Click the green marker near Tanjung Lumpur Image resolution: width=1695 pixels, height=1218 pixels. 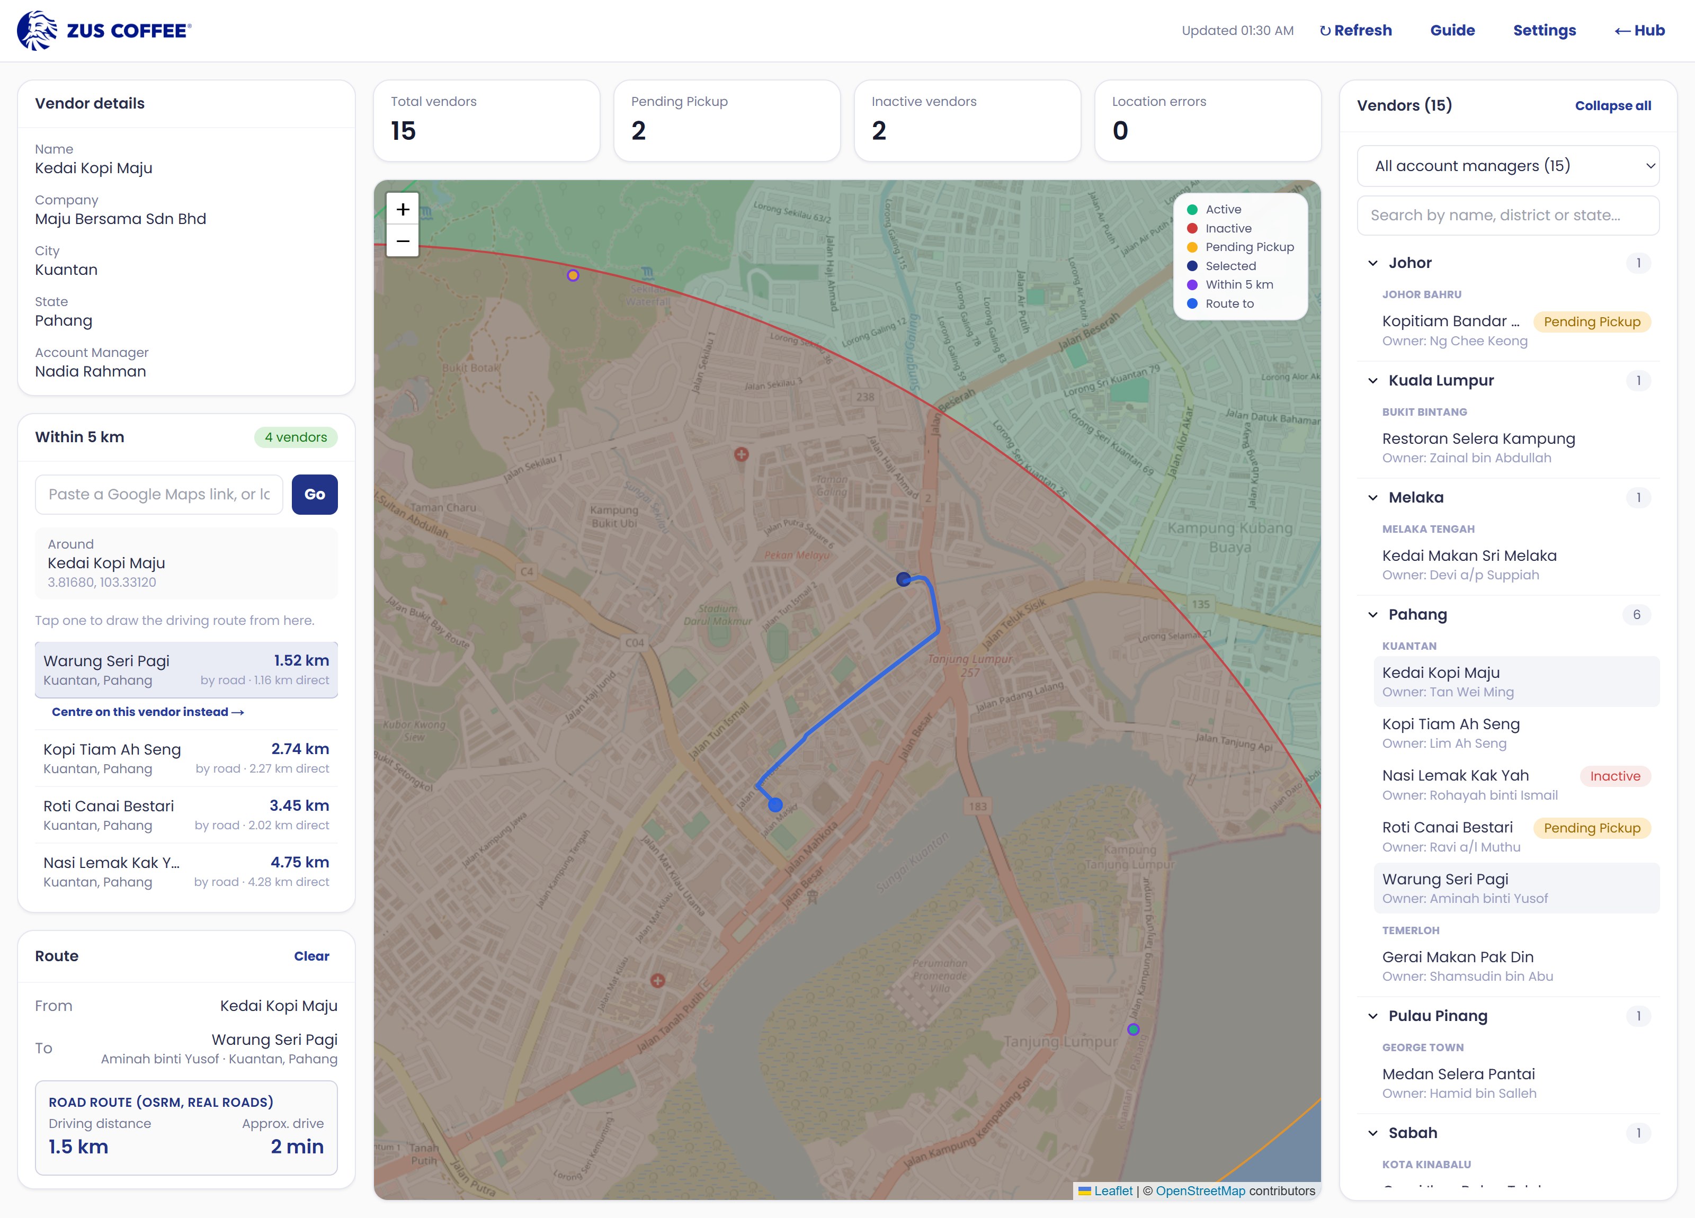coord(1133,1029)
